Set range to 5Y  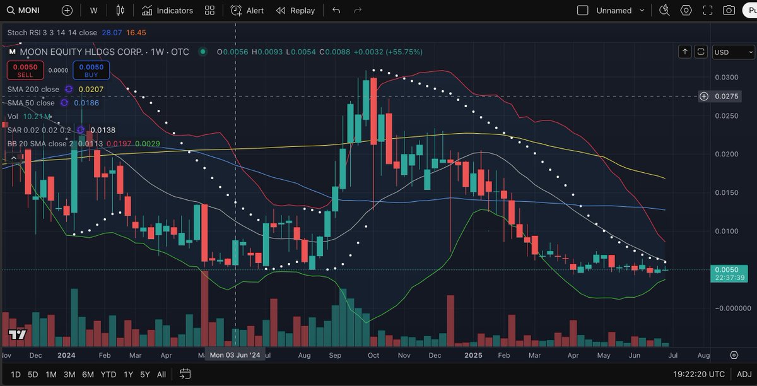[x=145, y=374]
